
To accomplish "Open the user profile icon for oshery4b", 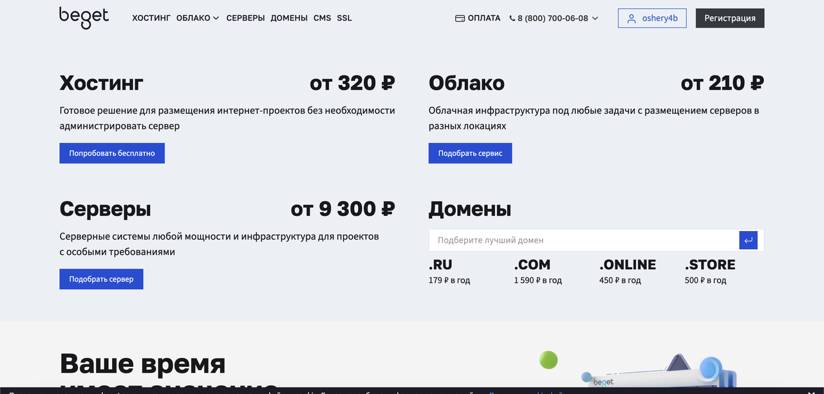I will pos(632,18).
